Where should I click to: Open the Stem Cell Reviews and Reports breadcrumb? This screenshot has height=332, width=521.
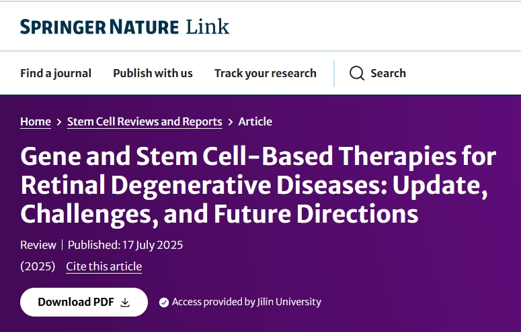coord(145,121)
